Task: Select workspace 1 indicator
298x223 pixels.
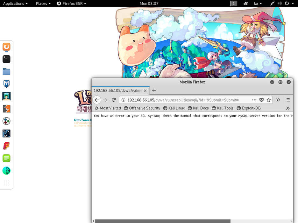Action: [234, 3]
